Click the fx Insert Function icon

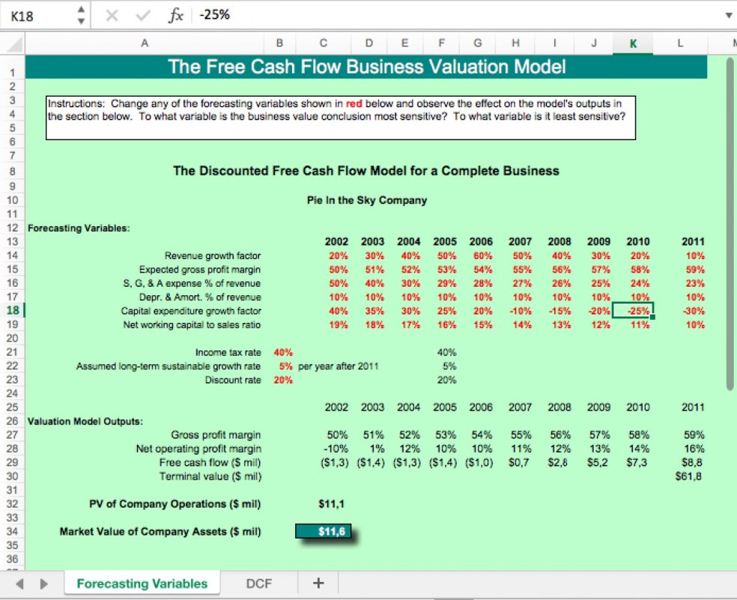[x=175, y=13]
